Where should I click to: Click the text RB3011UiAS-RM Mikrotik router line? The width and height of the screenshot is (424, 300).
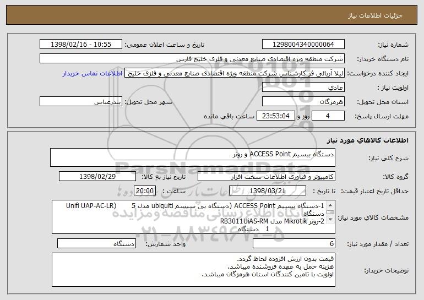point(272,221)
